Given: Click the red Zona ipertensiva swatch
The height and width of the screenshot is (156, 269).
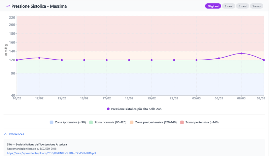Looking at the screenshot, I should (x=182, y=122).
